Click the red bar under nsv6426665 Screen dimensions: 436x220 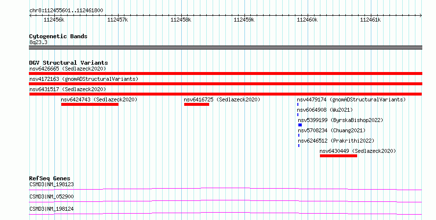pos(225,73)
